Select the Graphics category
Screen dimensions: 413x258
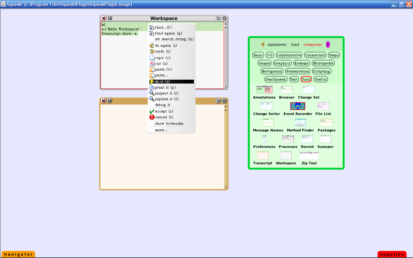point(282,63)
